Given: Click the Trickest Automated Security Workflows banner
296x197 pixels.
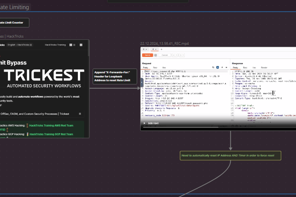Looking at the screenshot, I should (x=44, y=78).
